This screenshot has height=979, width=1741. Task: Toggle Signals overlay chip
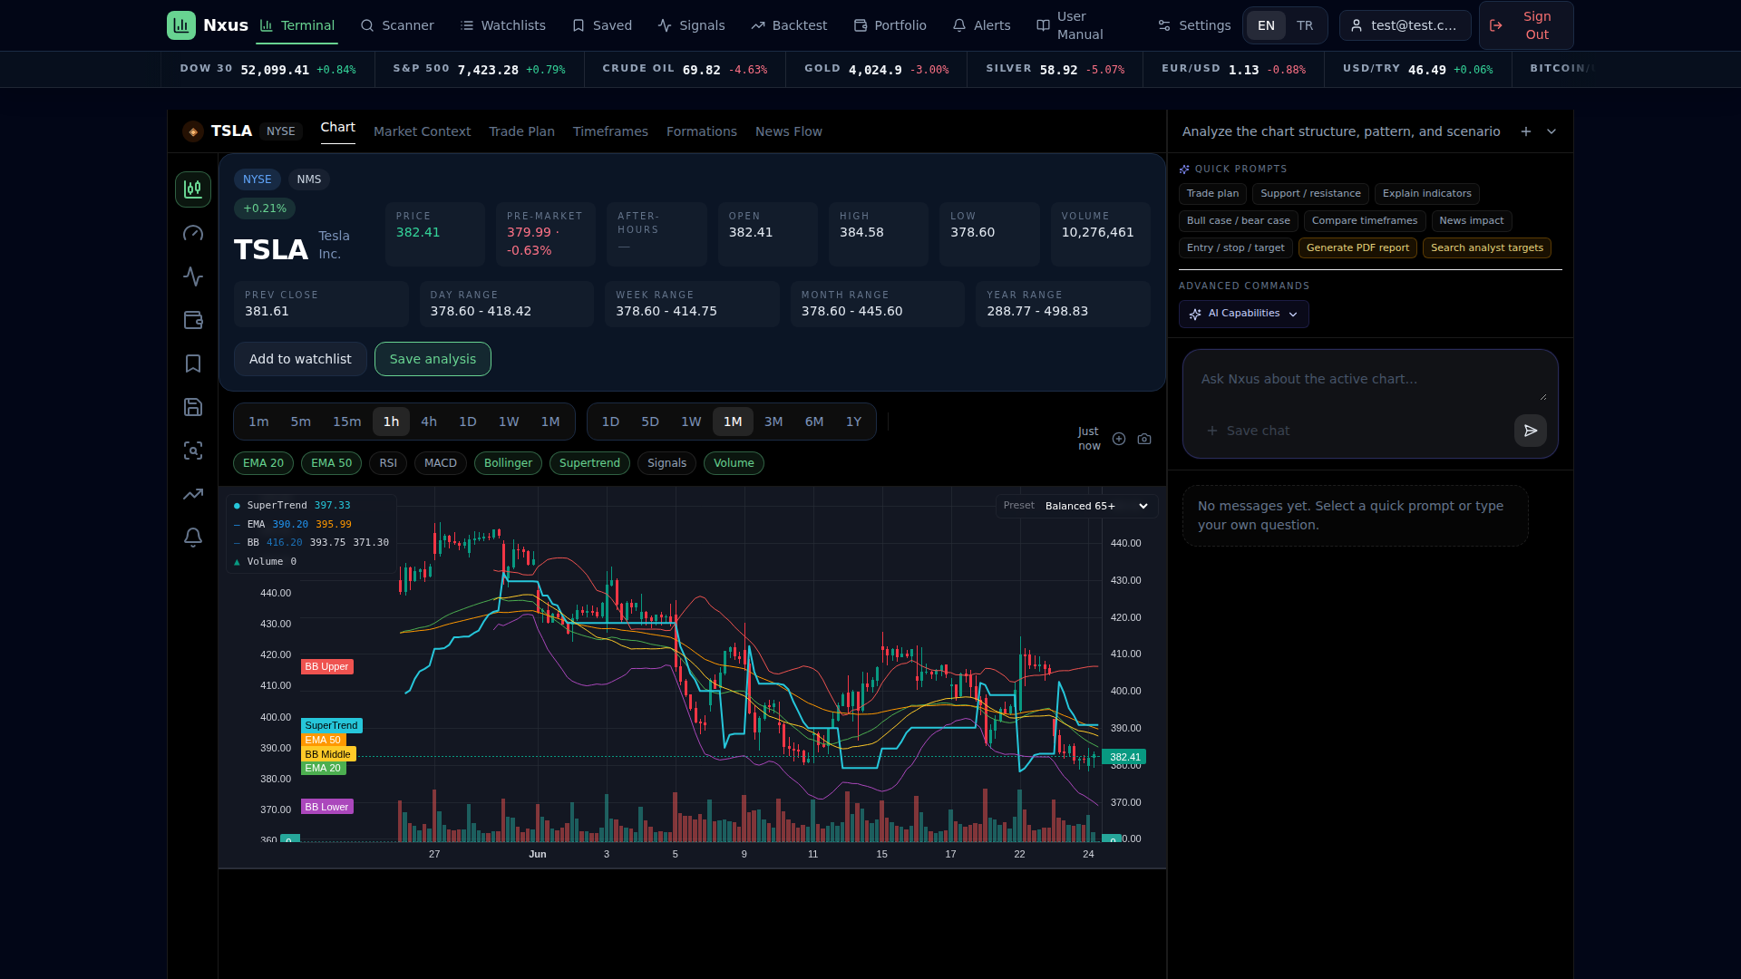coord(666,463)
